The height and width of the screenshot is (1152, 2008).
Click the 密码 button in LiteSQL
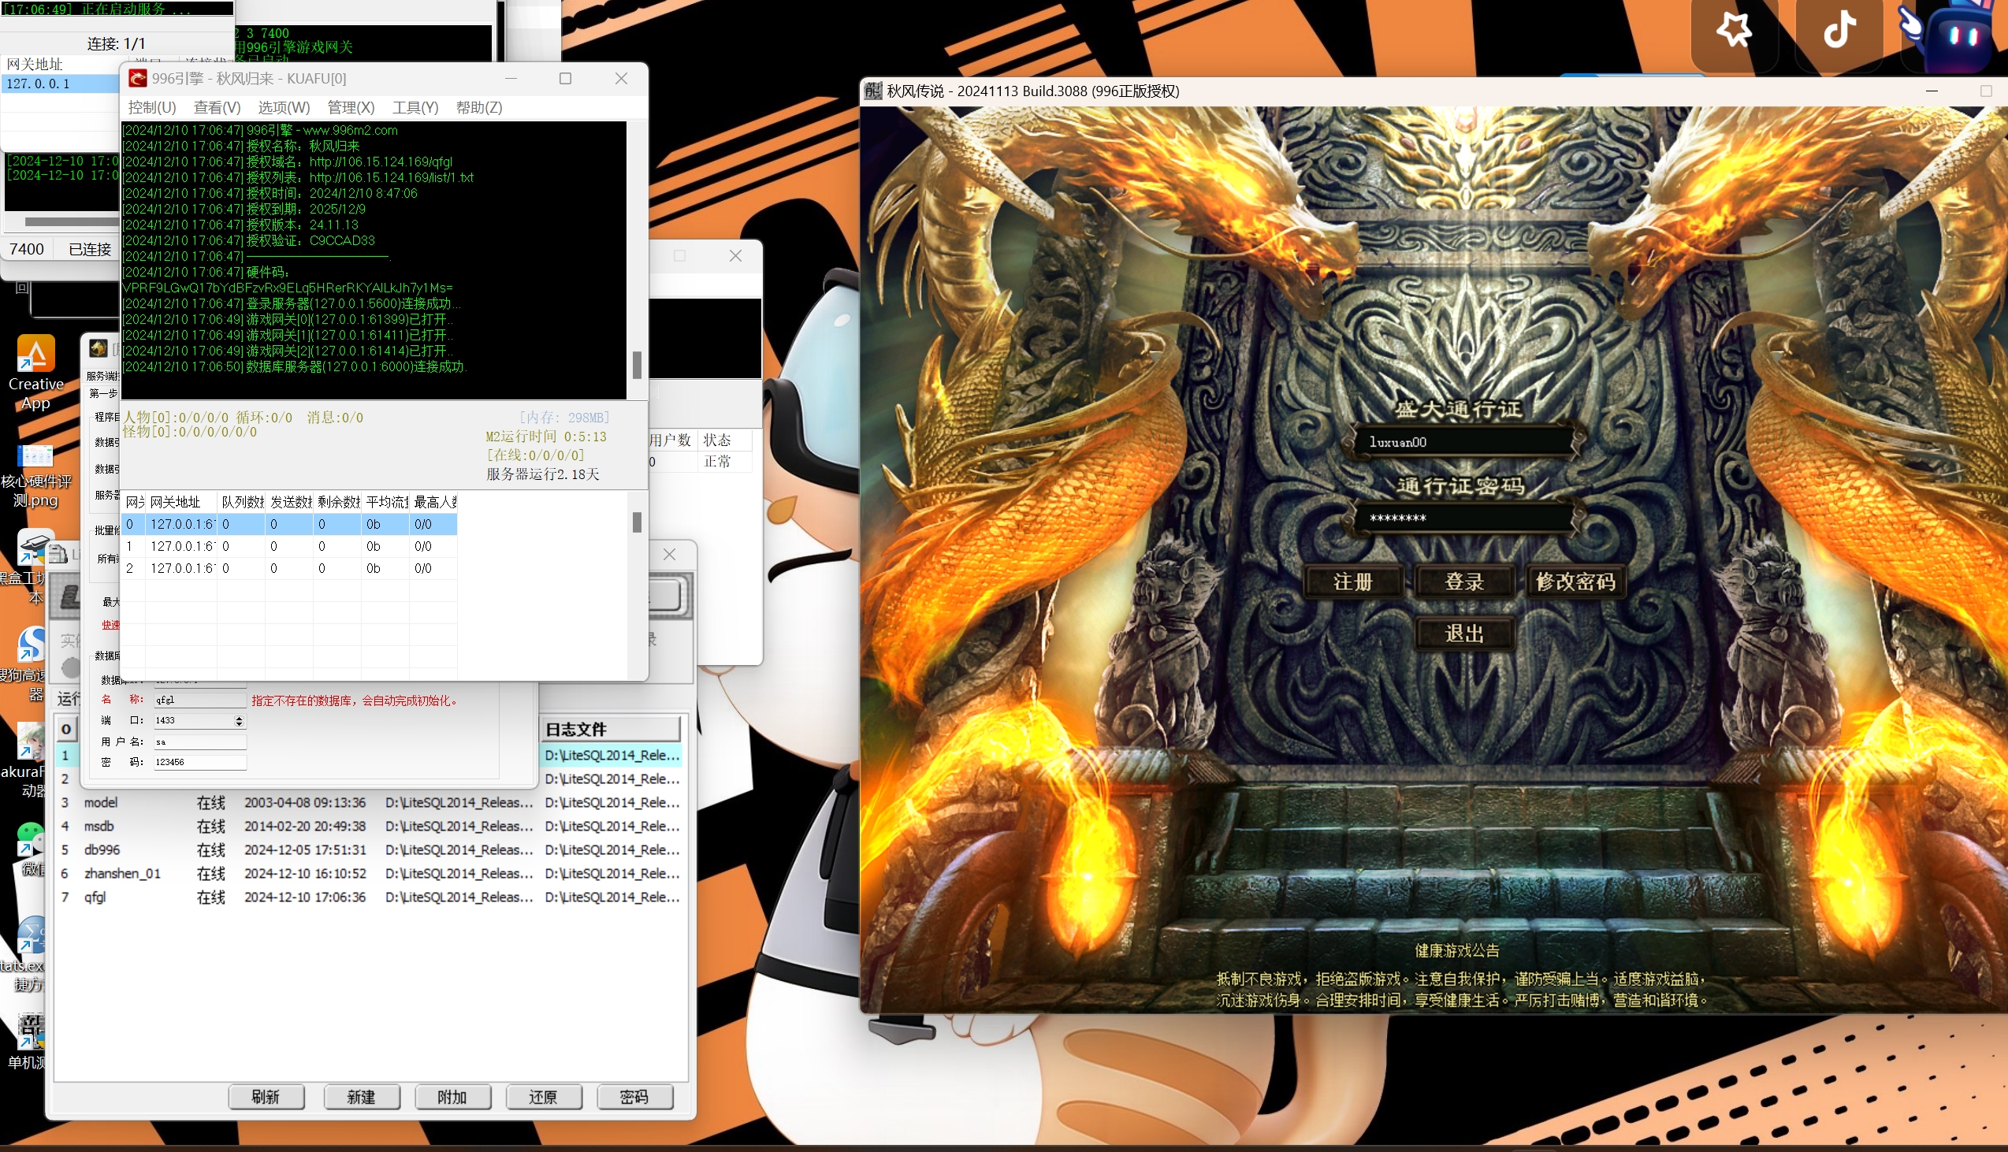[x=634, y=1097]
